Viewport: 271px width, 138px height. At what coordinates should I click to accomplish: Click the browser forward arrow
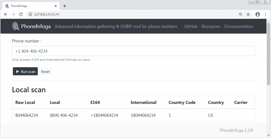(13, 14)
